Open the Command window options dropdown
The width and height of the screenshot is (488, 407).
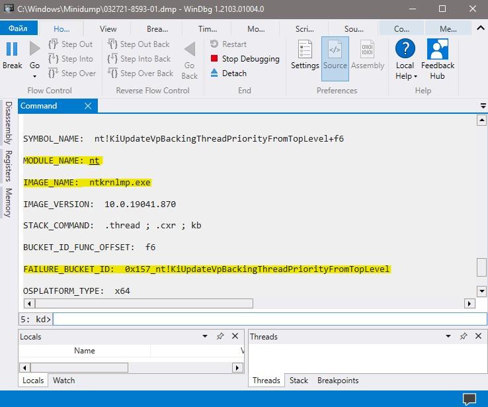tap(483, 106)
